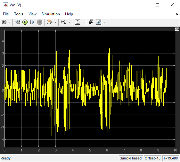
Task: Expand the Measurements tools dropdown arrow
Action: coord(104,22)
